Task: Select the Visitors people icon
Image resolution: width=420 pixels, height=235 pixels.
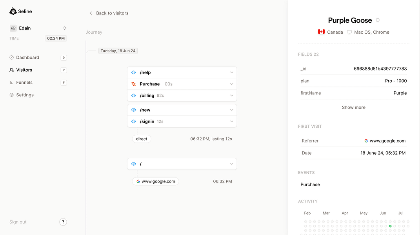Action: coord(11,70)
